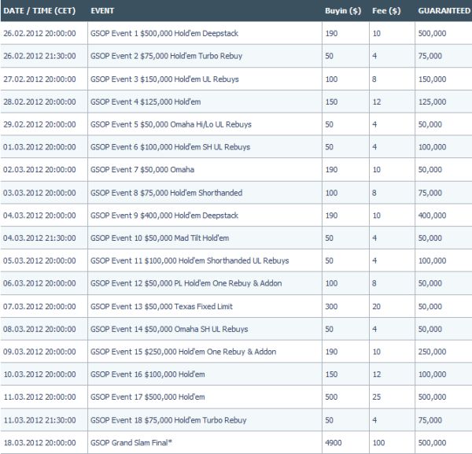Click the 300 buyin of Event 13

331,307
